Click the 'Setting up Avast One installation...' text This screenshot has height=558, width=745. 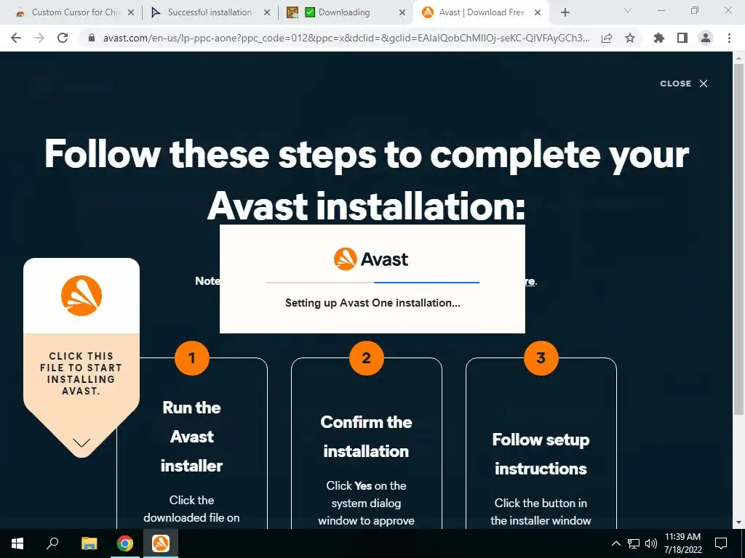(x=372, y=303)
